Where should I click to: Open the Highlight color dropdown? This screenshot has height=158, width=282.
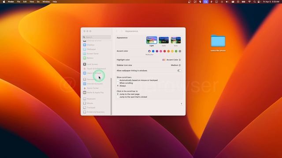coord(171,60)
